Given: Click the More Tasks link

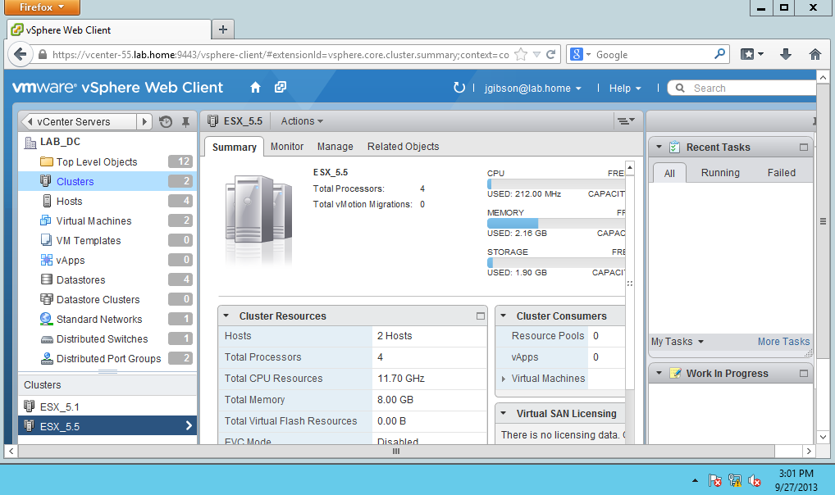Looking at the screenshot, I should tap(783, 342).
